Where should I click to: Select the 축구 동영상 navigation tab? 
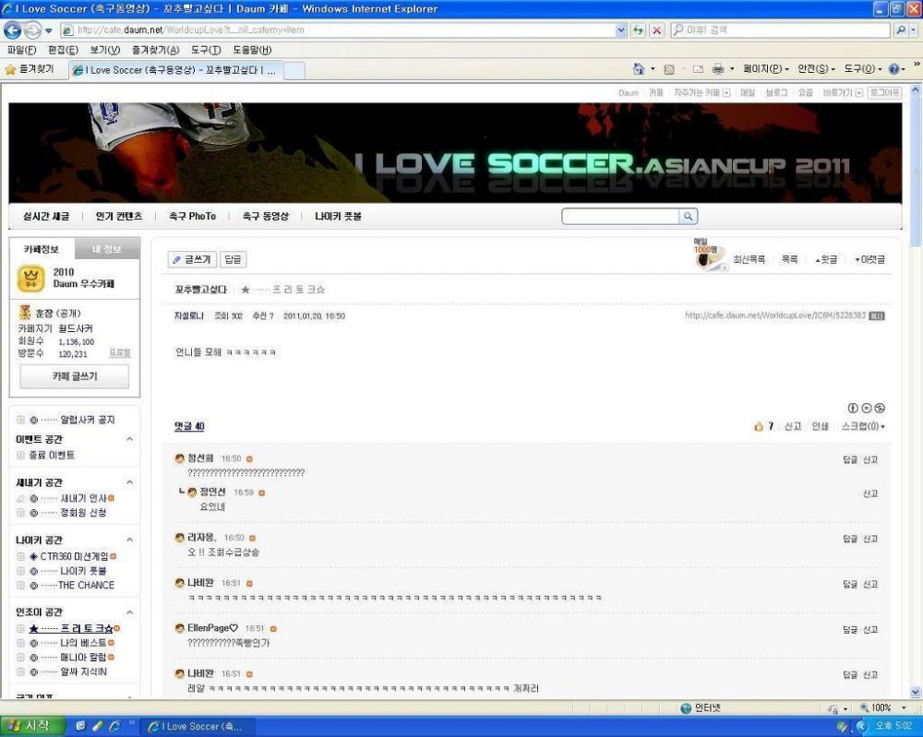click(265, 216)
